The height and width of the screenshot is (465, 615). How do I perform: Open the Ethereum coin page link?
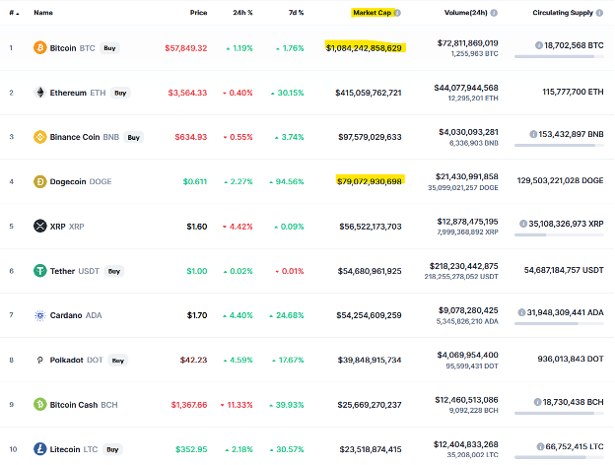[x=68, y=93]
